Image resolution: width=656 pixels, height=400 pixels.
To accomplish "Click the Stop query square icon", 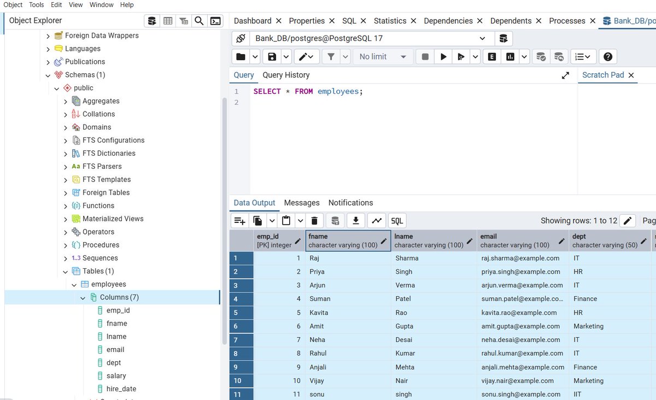I will click(x=425, y=56).
